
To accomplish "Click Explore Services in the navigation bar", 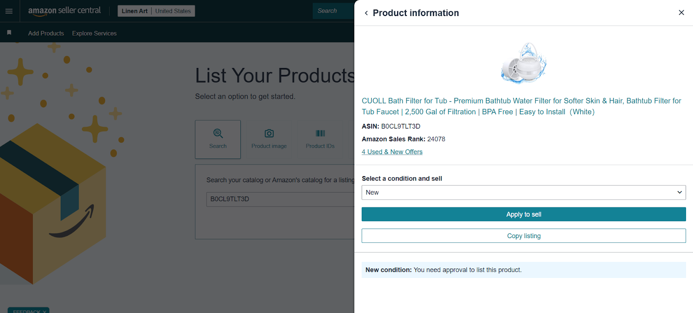I will point(94,33).
